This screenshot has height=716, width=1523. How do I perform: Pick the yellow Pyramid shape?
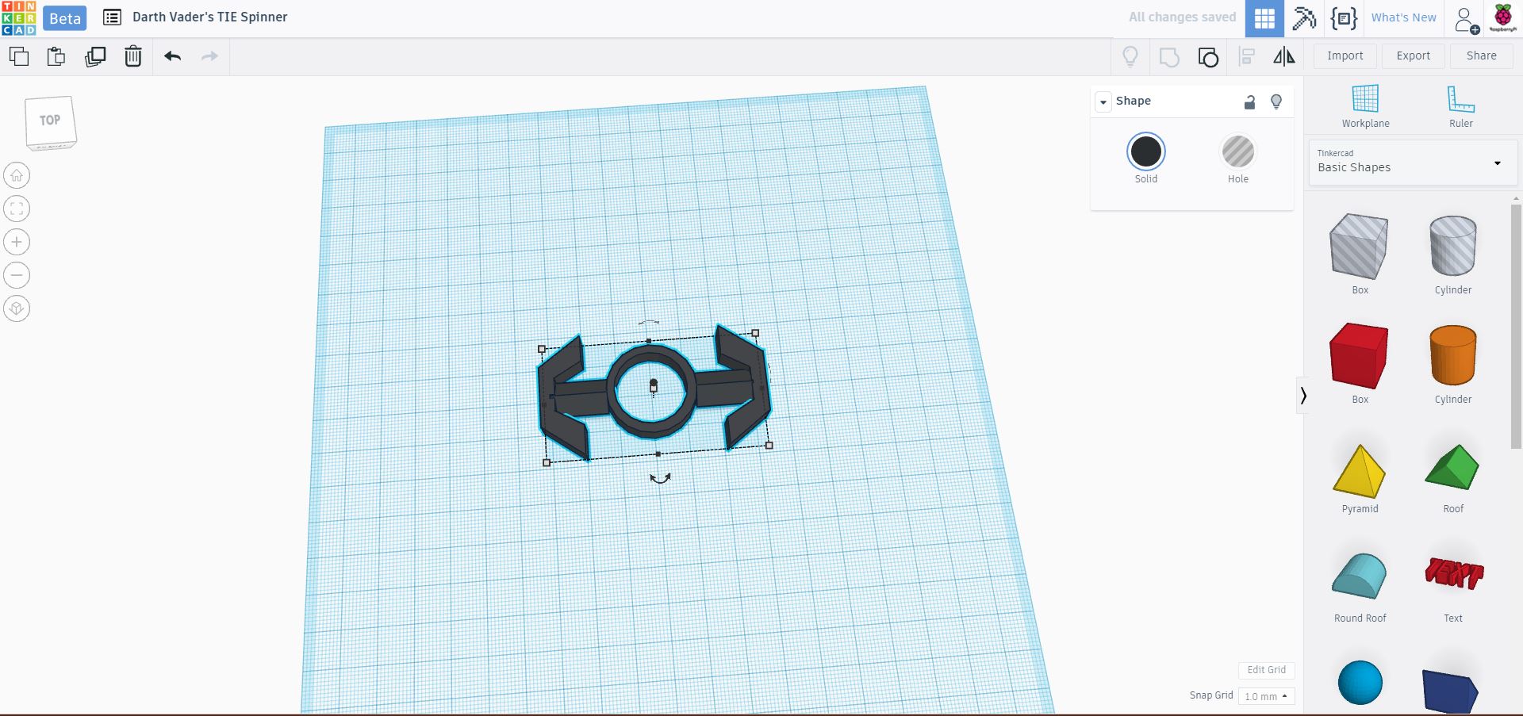click(1359, 471)
